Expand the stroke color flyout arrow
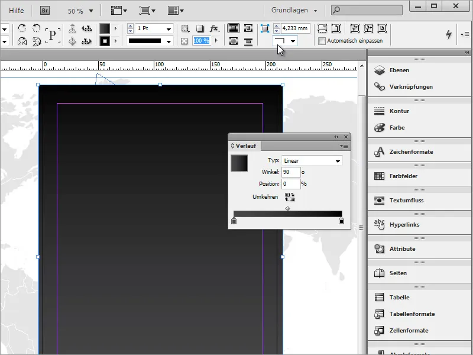Image resolution: width=473 pixels, height=355 pixels. 115,41
